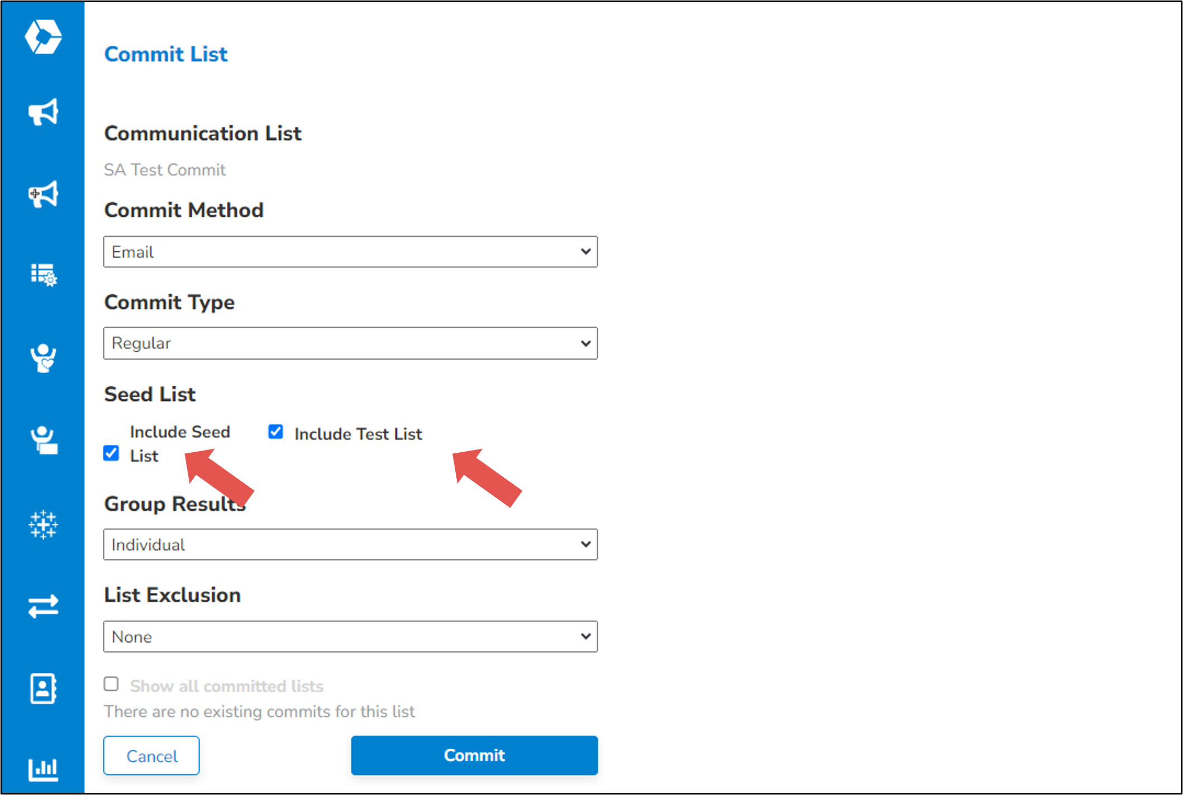Open the list settings gear icon

point(43,275)
